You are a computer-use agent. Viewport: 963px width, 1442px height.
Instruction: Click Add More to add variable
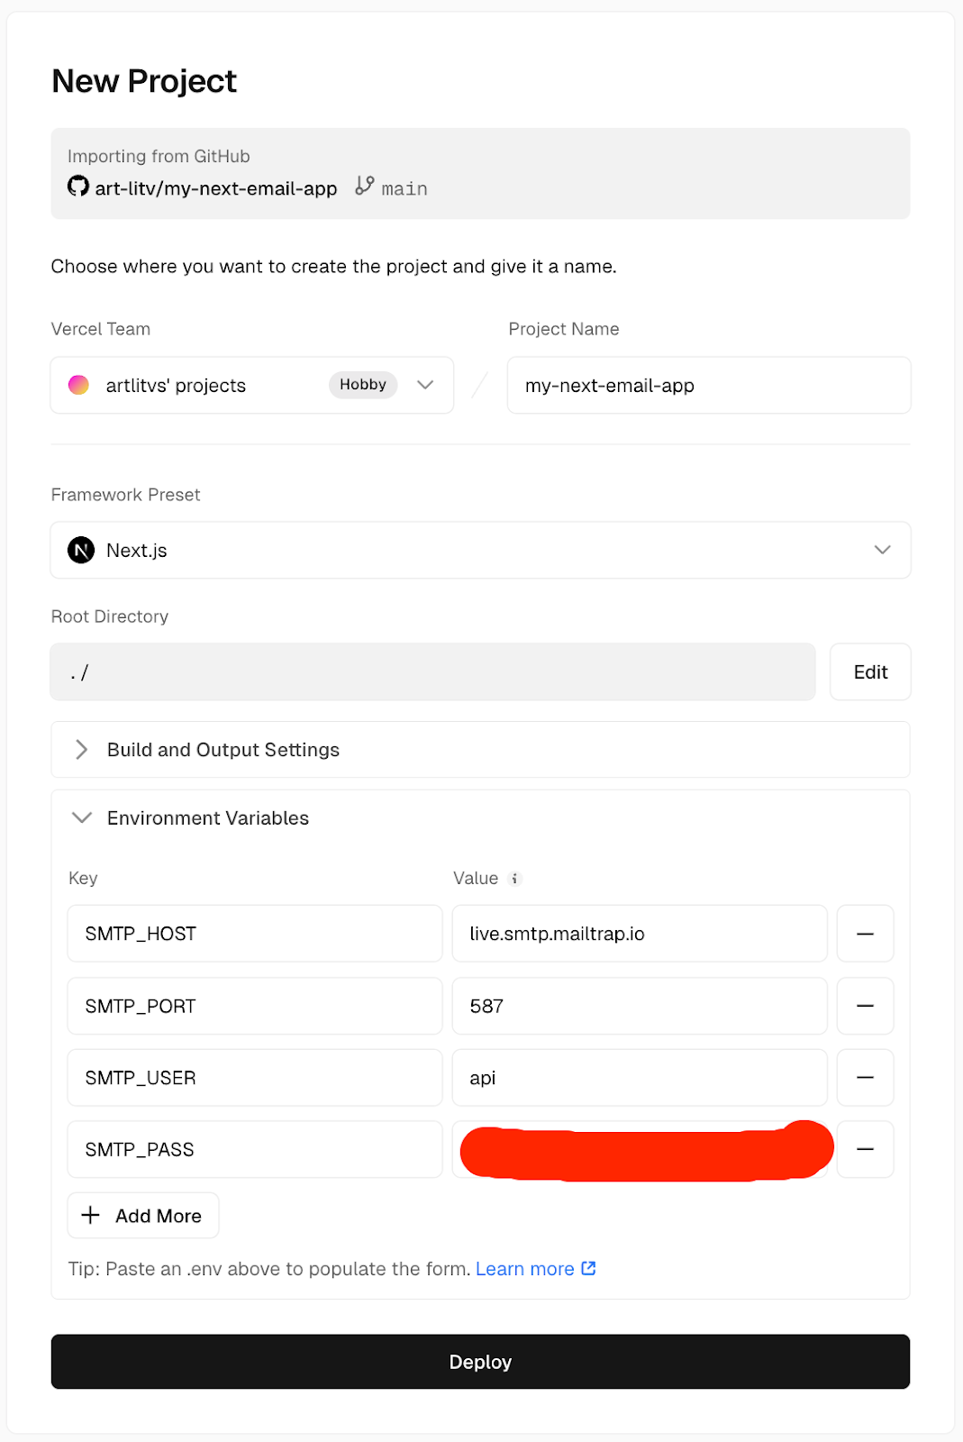pyautogui.click(x=143, y=1216)
